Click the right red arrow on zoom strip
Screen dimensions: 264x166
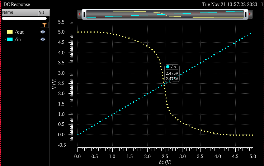pos(250,14)
